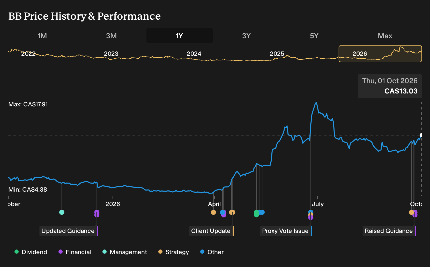Click the blue Other marker just after April
Image resolution: width=430 pixels, height=267 pixels.
point(222,212)
